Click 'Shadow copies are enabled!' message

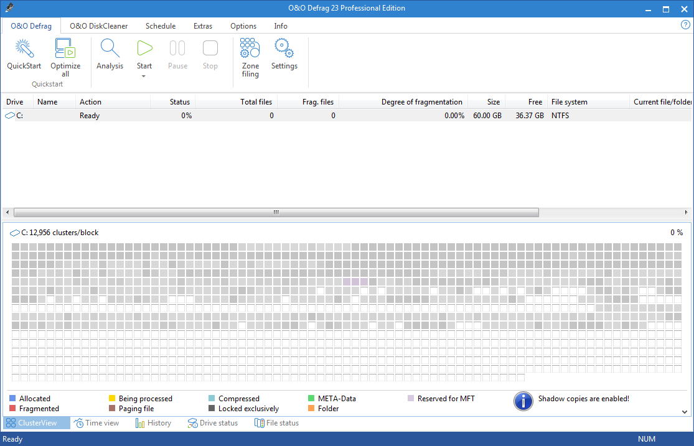[x=583, y=399]
